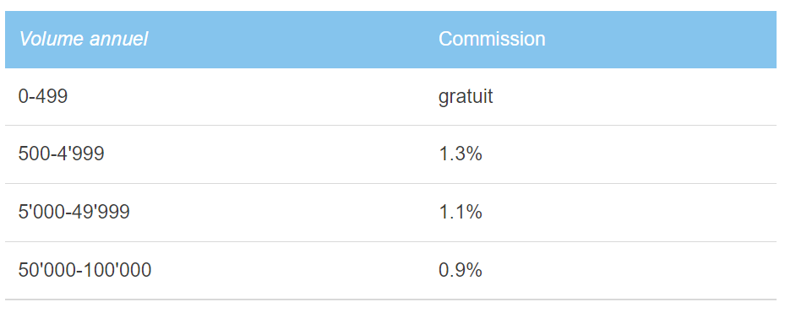785x313 pixels.
Task: Click the gratuit commission cell
Action: tap(466, 96)
